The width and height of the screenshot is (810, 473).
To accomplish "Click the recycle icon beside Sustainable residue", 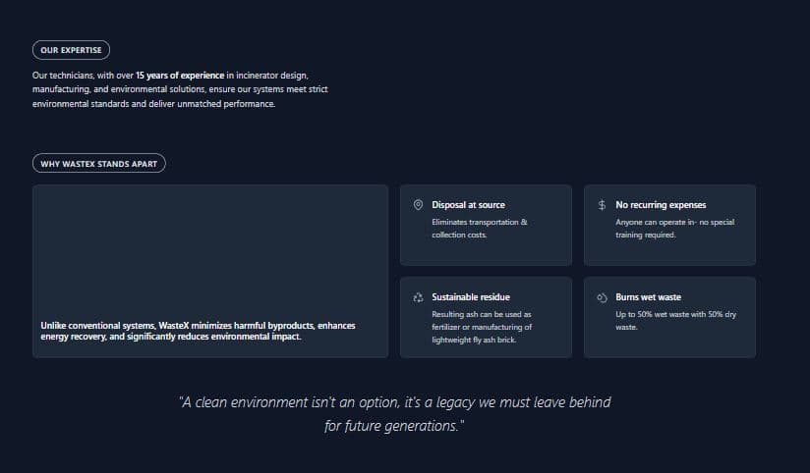I will [x=418, y=297].
